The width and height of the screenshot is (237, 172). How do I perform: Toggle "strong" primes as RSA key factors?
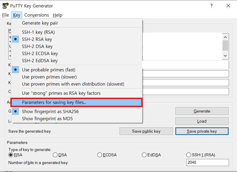click(x=77, y=93)
